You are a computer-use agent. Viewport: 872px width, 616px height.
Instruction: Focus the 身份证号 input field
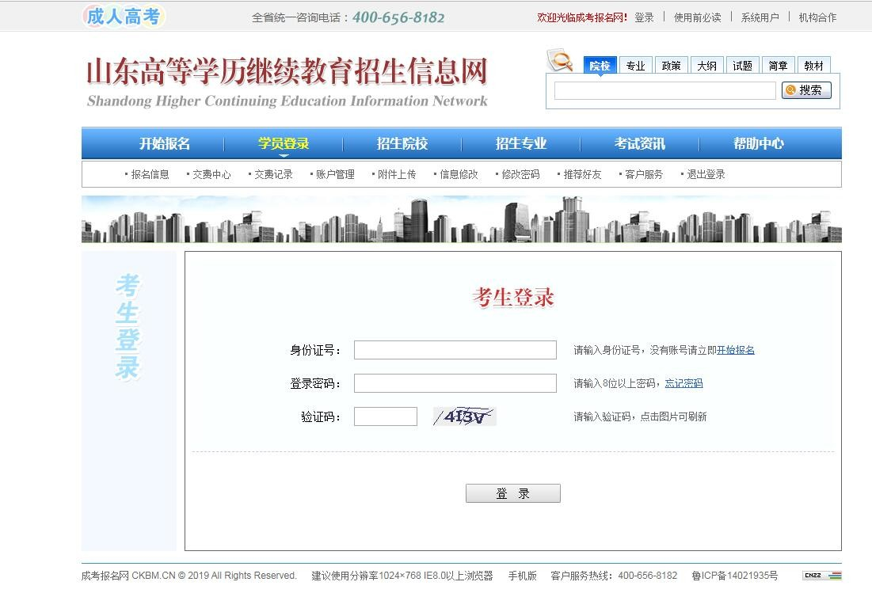[x=455, y=350]
